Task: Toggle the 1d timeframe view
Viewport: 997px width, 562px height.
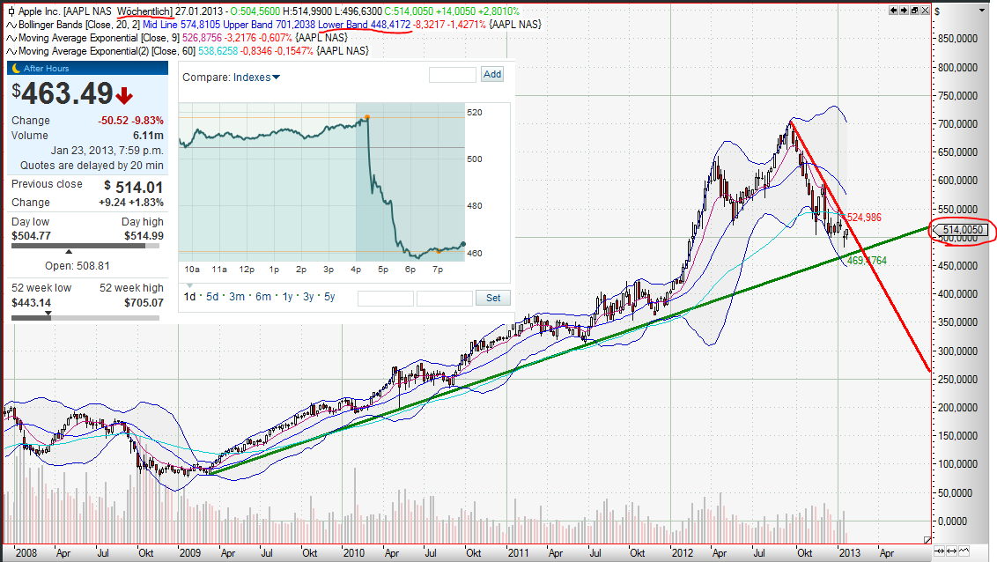Action: click(x=188, y=297)
